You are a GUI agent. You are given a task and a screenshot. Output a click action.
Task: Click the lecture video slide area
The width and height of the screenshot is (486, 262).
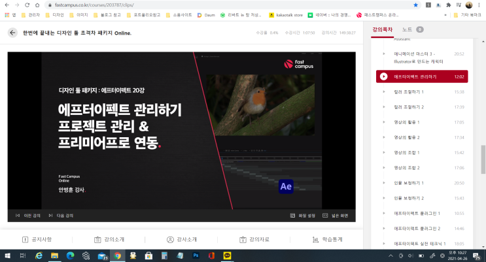[182, 131]
